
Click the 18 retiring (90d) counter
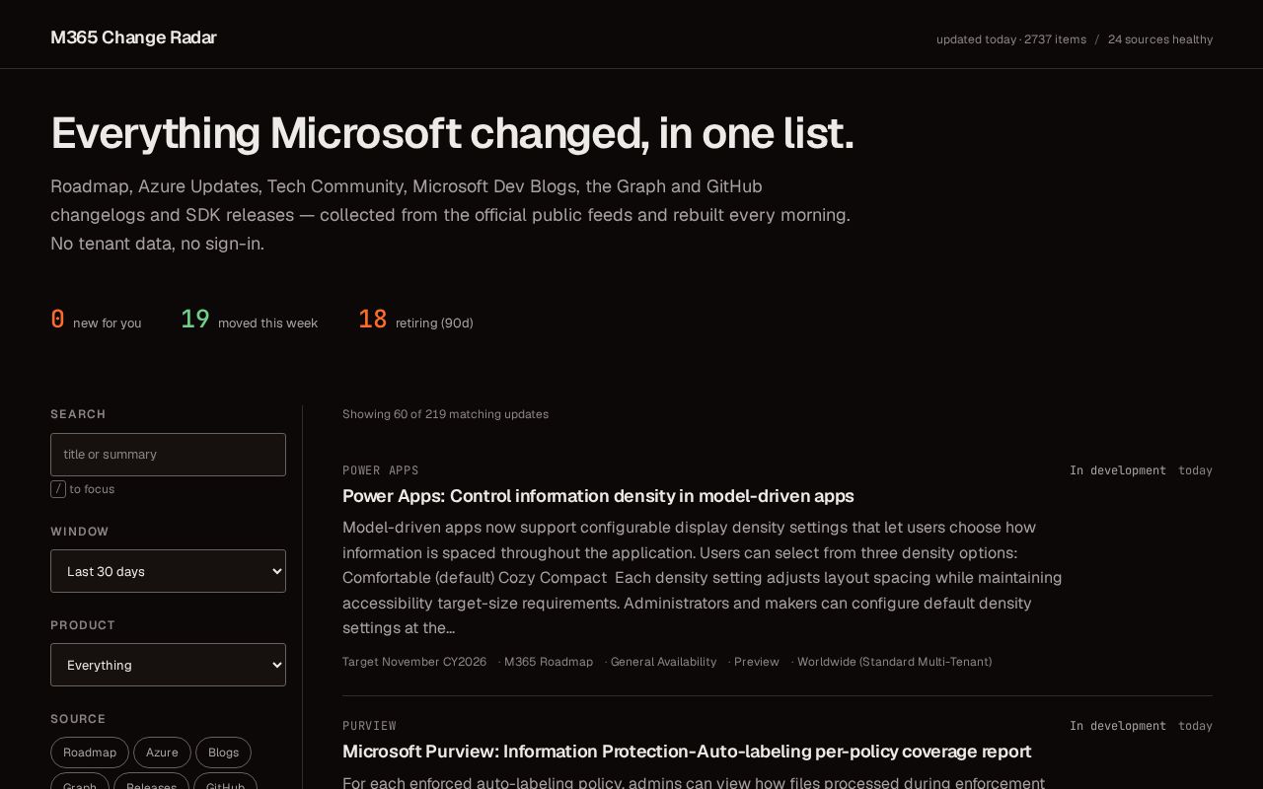[x=415, y=320]
